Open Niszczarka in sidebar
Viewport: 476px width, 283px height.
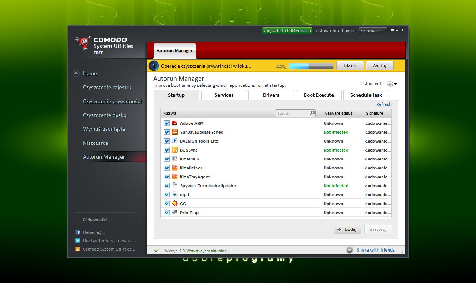pos(96,143)
